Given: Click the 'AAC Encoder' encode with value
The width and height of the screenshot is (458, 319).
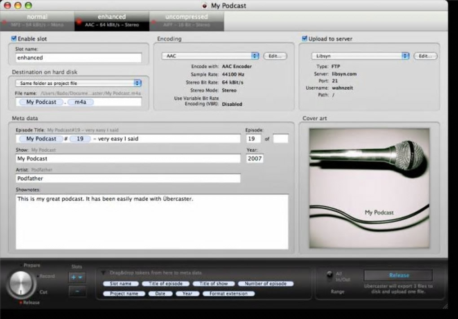Looking at the screenshot, I should (237, 66).
